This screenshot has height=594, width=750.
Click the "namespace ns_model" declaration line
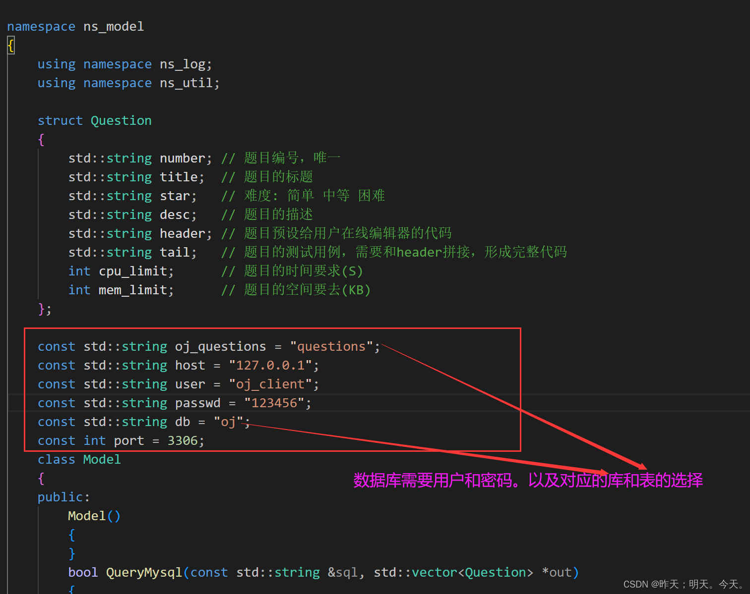75,27
